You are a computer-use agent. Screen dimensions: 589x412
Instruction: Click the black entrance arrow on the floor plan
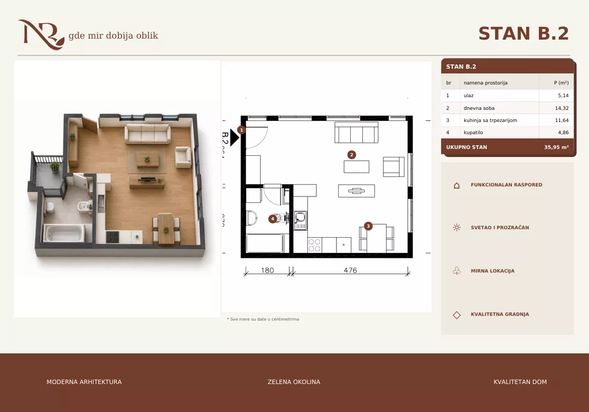(235, 137)
